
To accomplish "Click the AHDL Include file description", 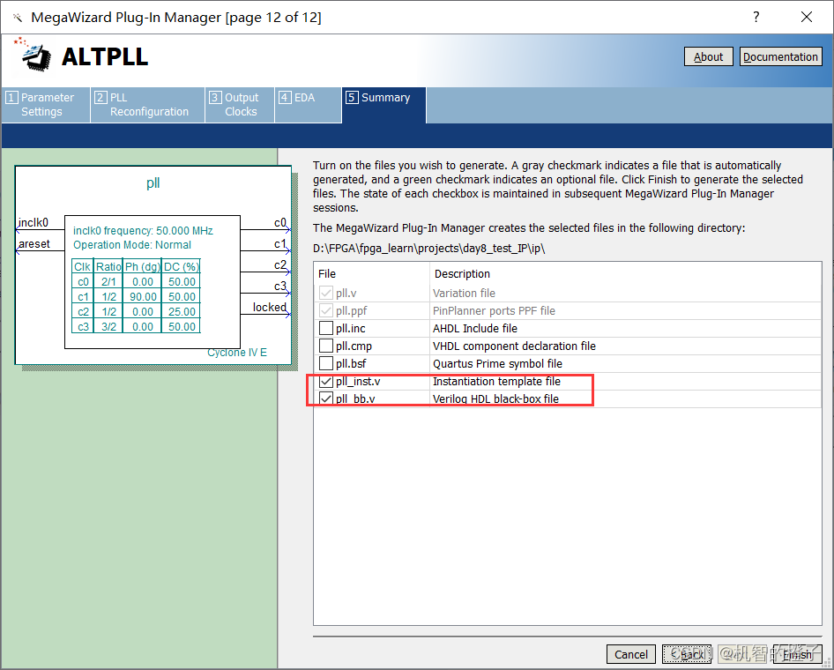I will click(475, 328).
